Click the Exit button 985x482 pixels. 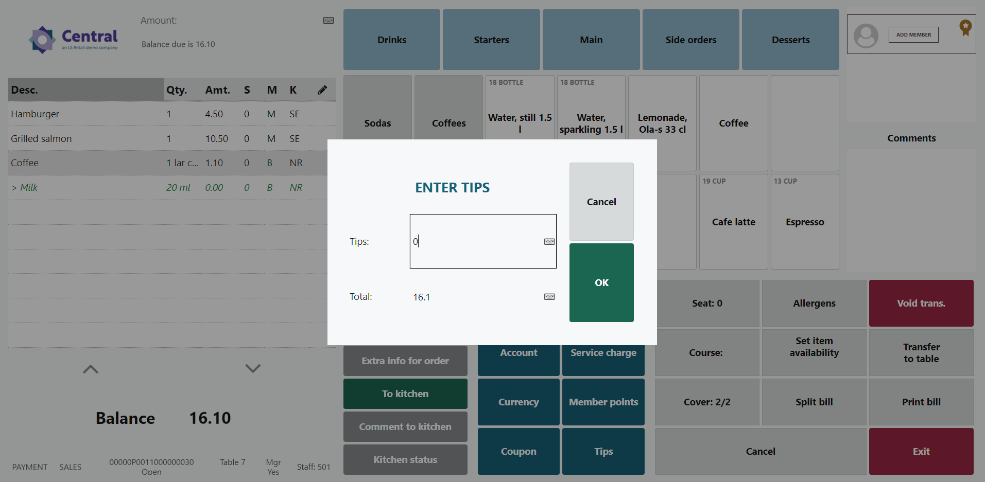(x=921, y=451)
